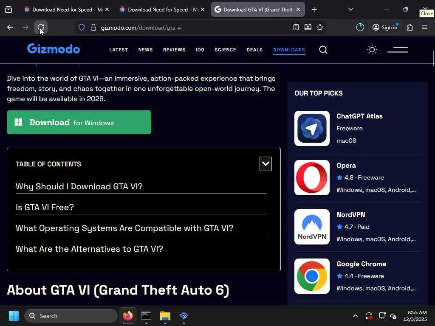The width and height of the screenshot is (435, 326).
Task: Open the DEALS nav menu item
Action: [x=254, y=50]
